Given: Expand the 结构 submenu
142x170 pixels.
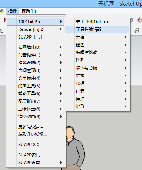Looking at the screenshot, I should pyautogui.click(x=97, y=76).
